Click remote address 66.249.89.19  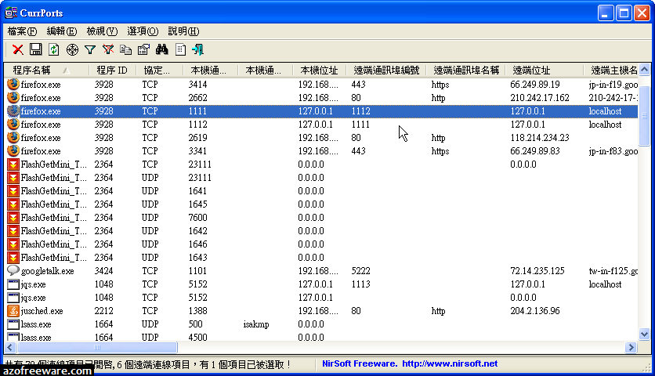coord(534,85)
